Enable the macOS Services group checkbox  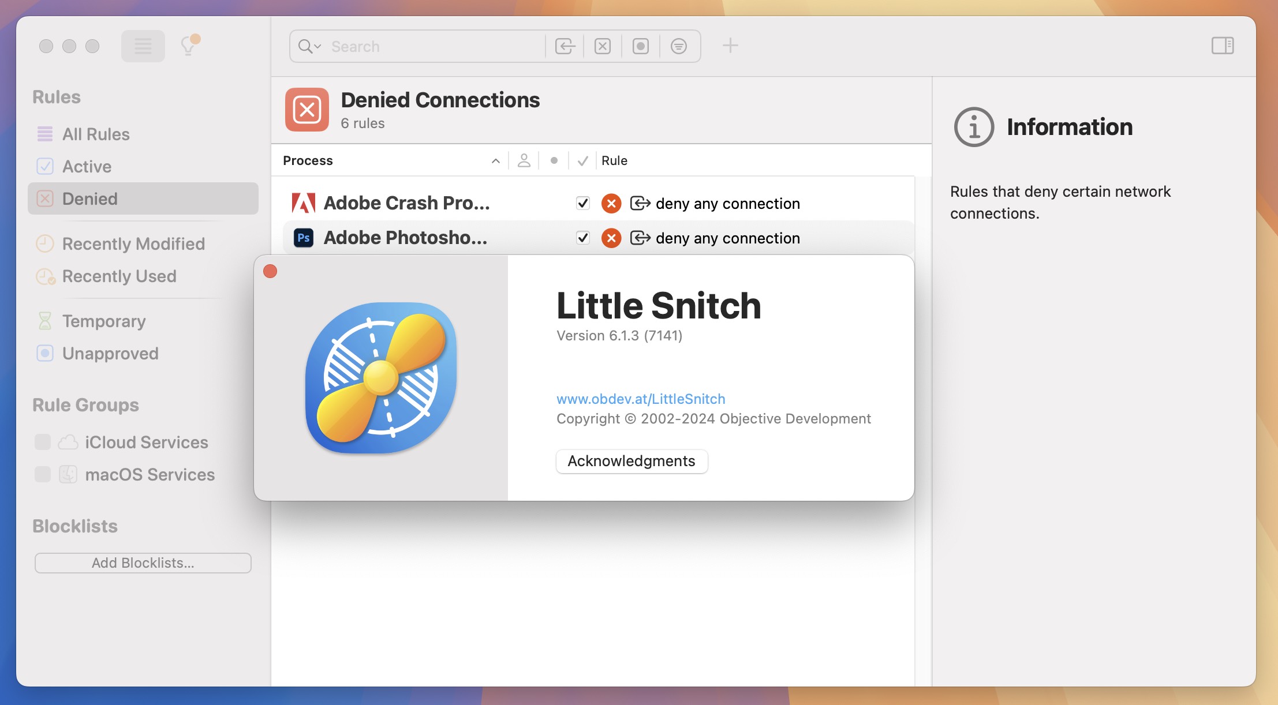coord(43,474)
